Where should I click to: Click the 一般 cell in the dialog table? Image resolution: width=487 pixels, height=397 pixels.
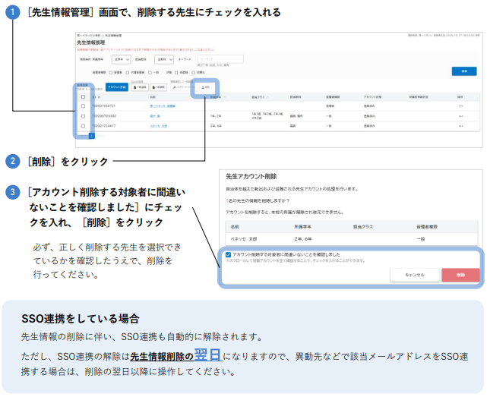click(x=421, y=239)
